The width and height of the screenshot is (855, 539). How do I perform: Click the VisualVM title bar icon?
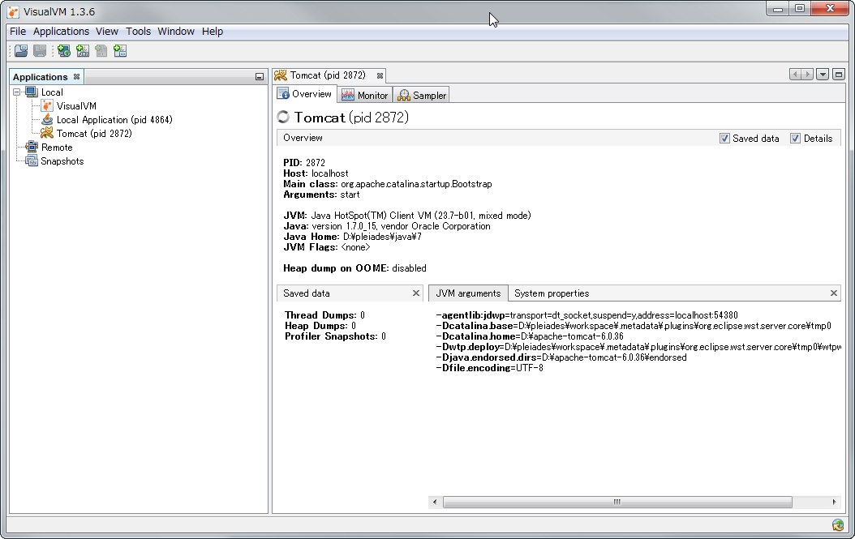pyautogui.click(x=13, y=11)
